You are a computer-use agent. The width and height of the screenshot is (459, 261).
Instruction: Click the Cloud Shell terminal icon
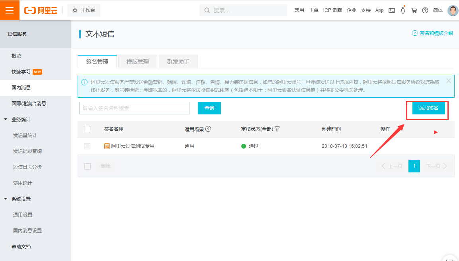point(392,10)
